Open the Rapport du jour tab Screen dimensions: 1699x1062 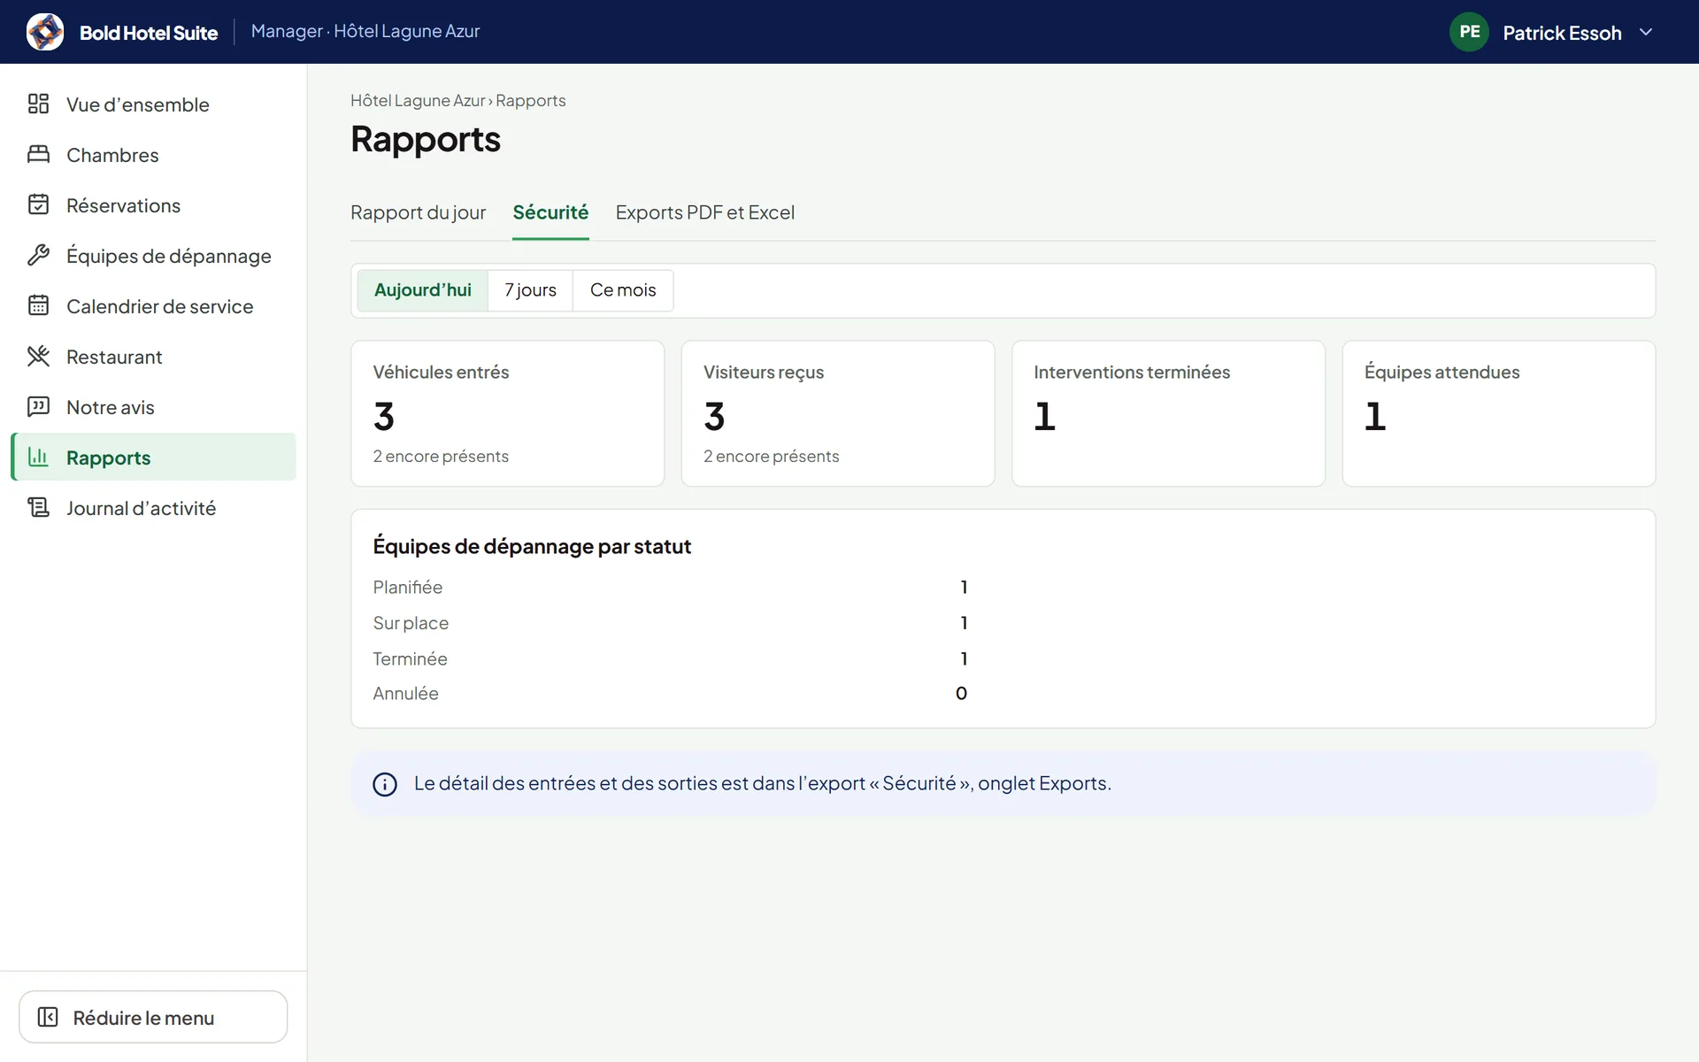(x=418, y=212)
